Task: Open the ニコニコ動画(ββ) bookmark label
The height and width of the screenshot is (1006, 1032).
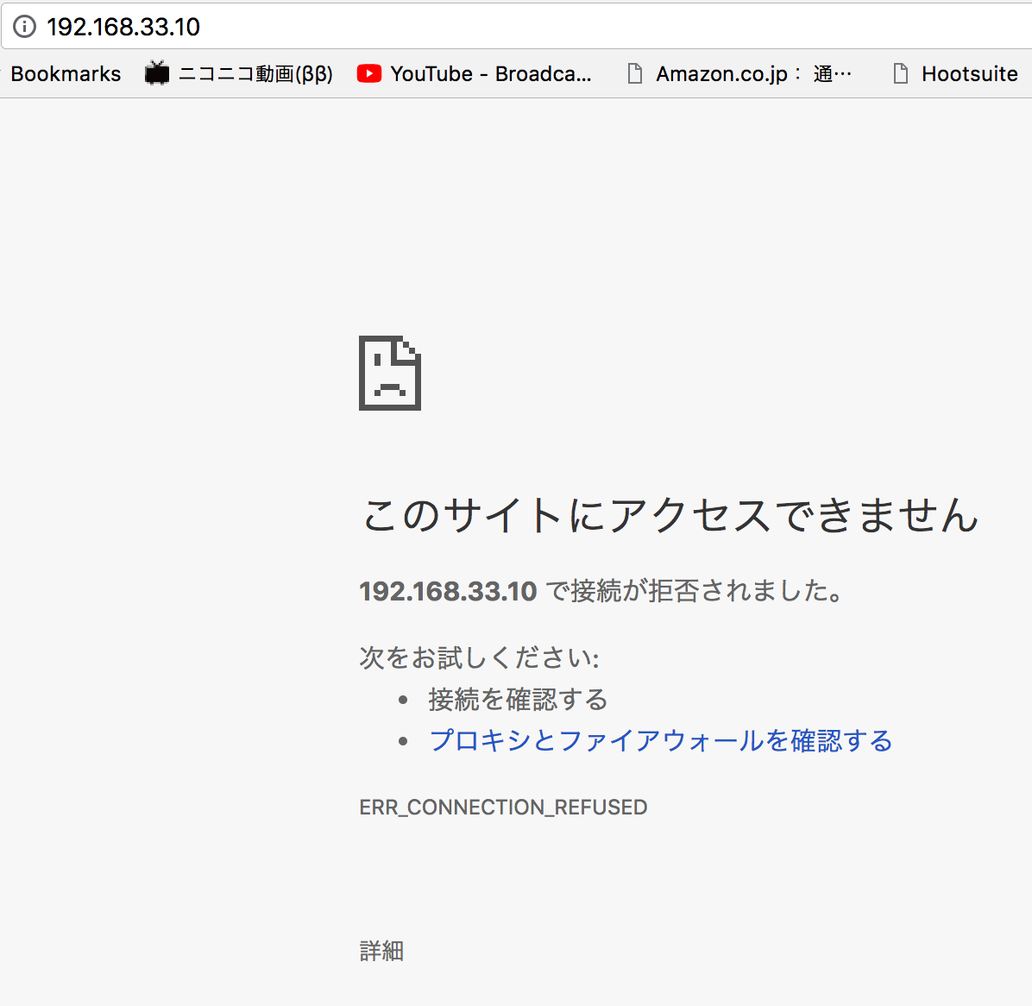Action: click(255, 74)
